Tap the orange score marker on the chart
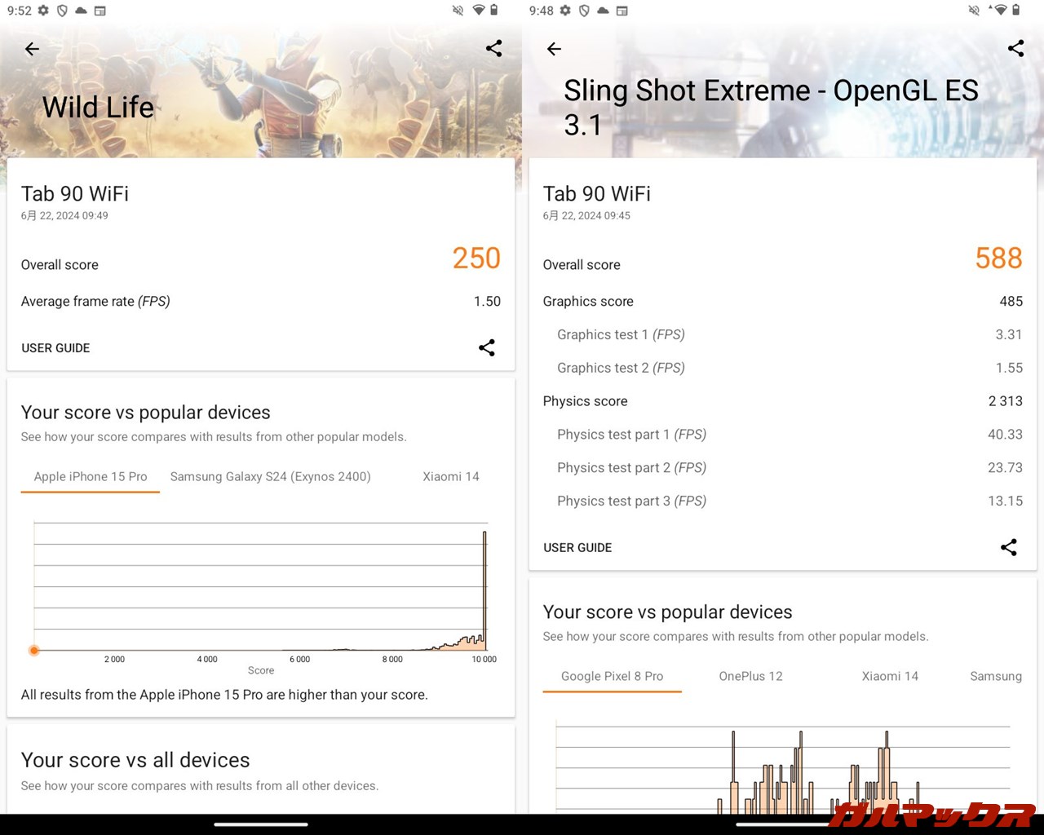 coord(34,650)
